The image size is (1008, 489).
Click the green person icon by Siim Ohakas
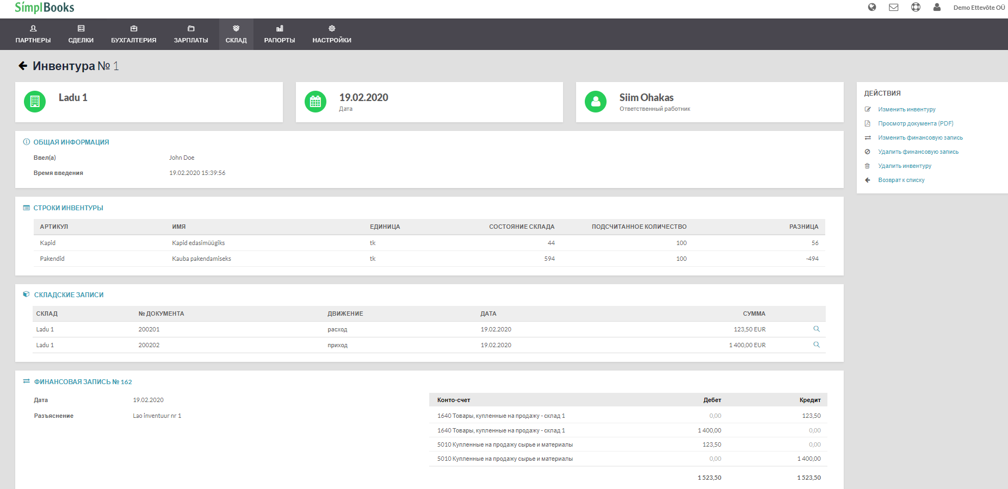click(x=596, y=102)
